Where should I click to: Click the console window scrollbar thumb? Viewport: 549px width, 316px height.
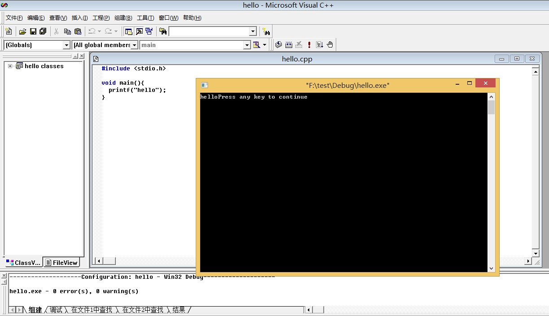491,108
